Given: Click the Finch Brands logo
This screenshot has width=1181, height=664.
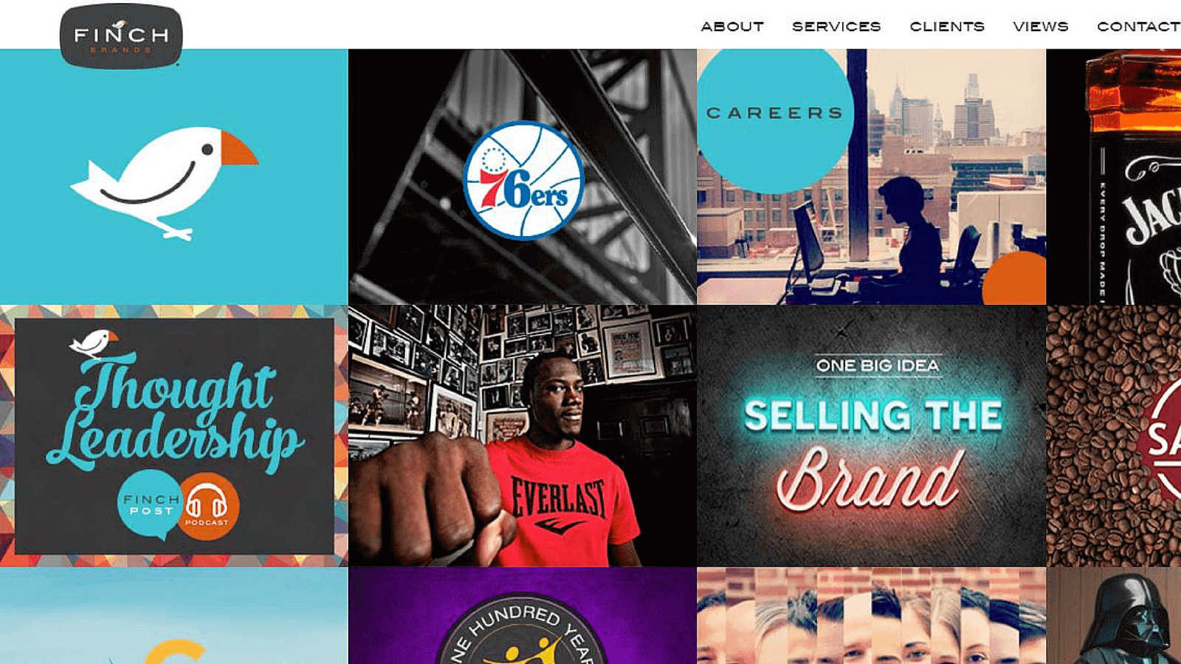Looking at the screenshot, I should 121,35.
